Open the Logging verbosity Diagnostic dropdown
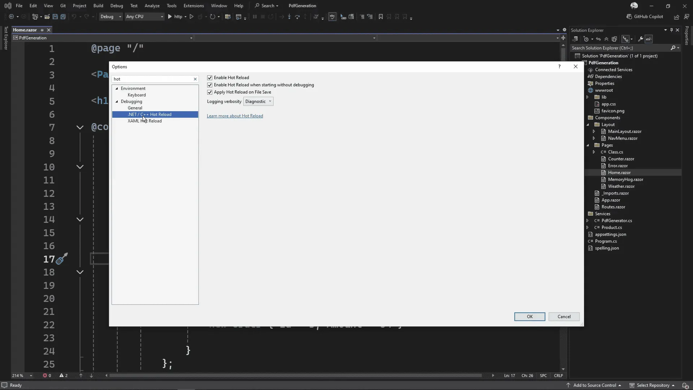The width and height of the screenshot is (693, 390). (x=258, y=101)
